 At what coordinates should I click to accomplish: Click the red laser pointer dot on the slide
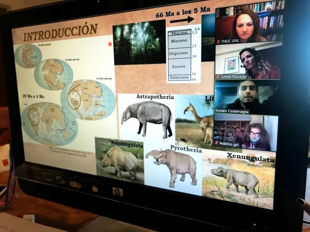(110, 44)
